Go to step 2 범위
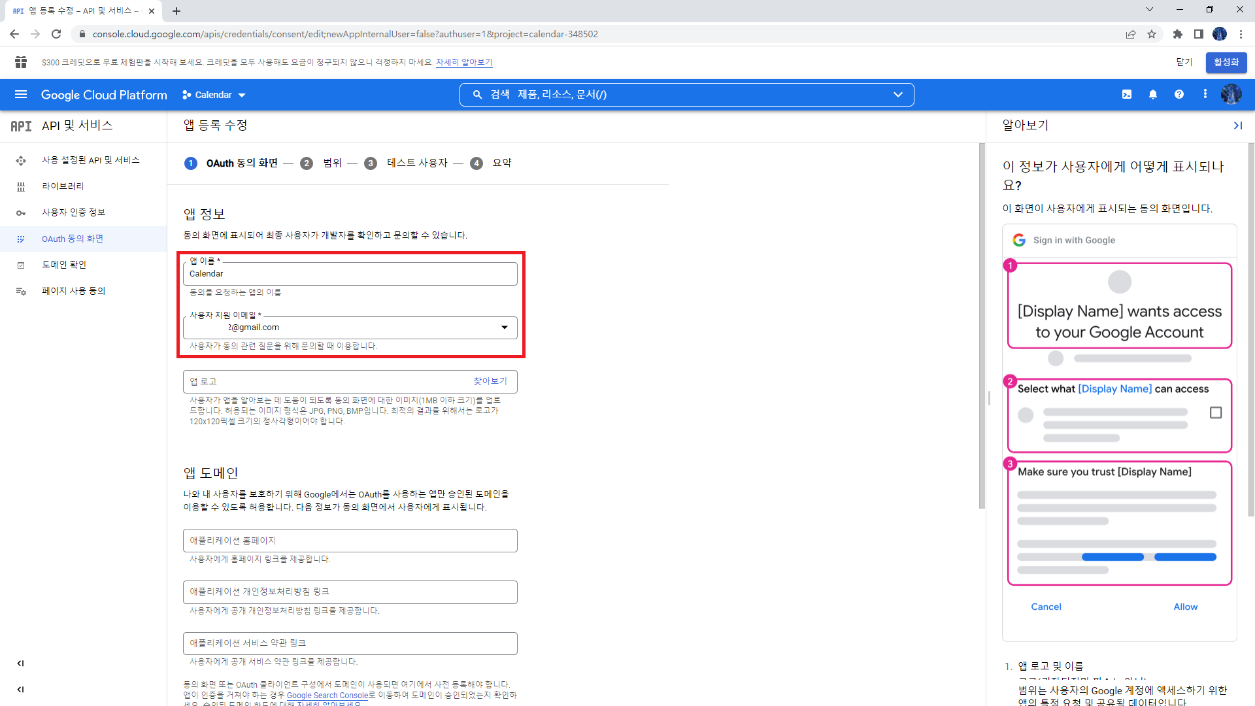 click(321, 163)
